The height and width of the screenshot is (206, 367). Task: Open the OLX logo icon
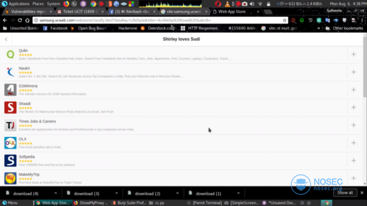coord(10,143)
